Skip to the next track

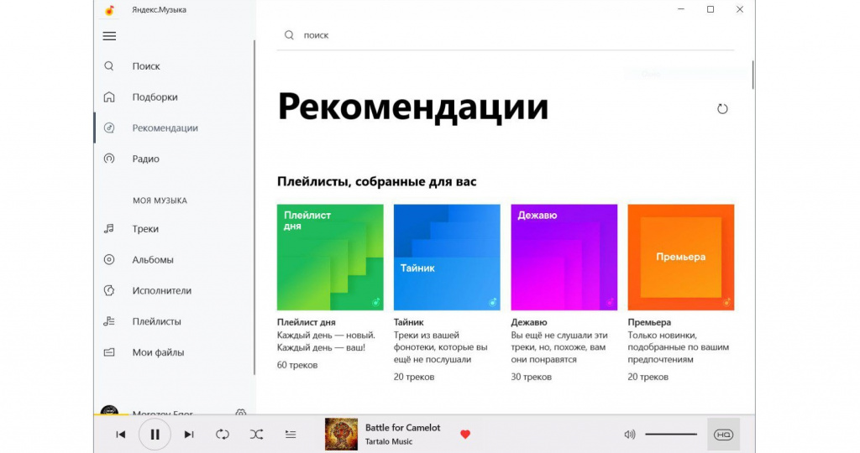coord(189,435)
